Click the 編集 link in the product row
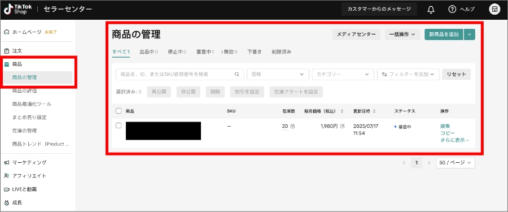Viewport: 508px width, 212px height. [x=445, y=126]
